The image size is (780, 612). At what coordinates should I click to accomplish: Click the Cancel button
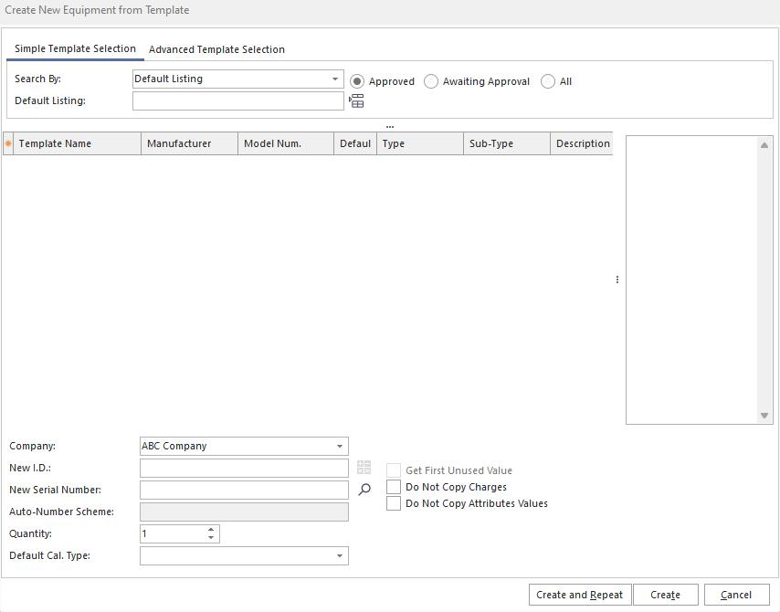click(737, 595)
